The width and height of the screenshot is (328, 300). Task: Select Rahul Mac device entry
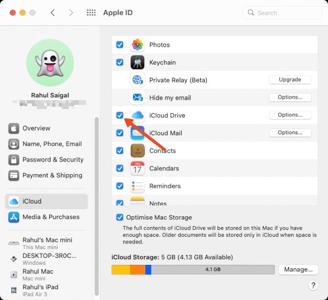pyautogui.click(x=46, y=275)
